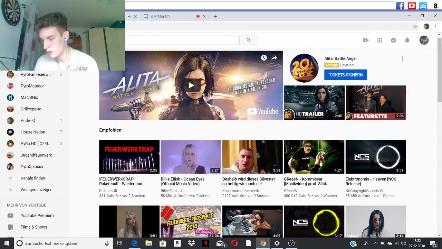This screenshot has height=249, width=442.
Task: Open Task View in the taskbar
Action: click(x=120, y=243)
